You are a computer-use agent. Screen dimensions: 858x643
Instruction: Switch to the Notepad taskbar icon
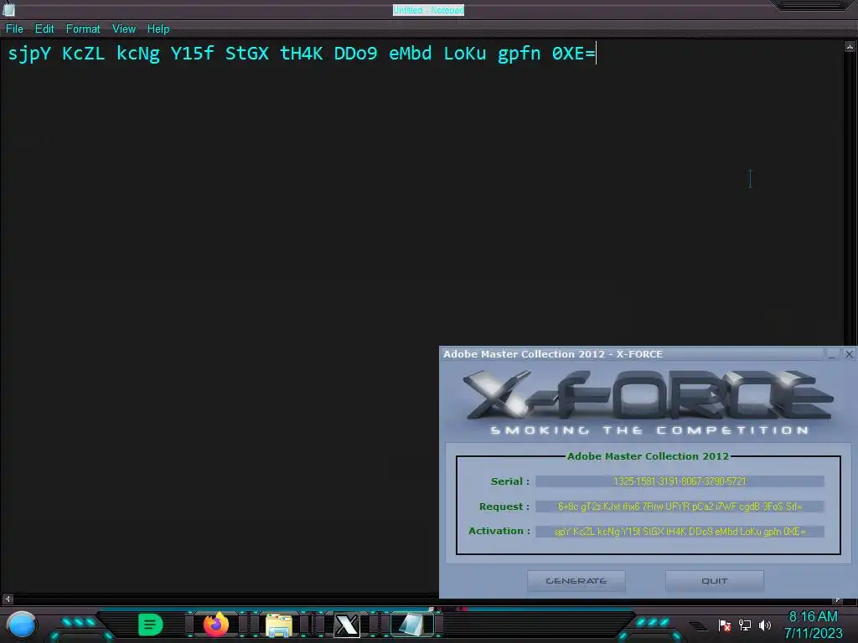pos(412,625)
